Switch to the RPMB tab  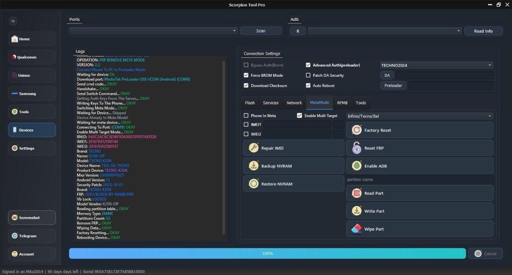tap(342, 103)
